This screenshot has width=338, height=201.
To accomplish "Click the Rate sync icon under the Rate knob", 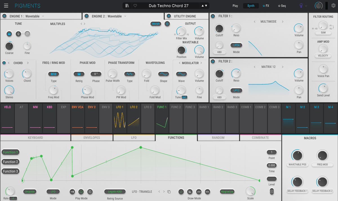I will 13,198.
